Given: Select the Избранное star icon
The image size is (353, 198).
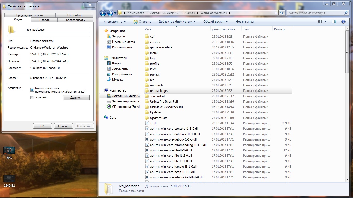Looking at the screenshot, I should pos(106,31).
